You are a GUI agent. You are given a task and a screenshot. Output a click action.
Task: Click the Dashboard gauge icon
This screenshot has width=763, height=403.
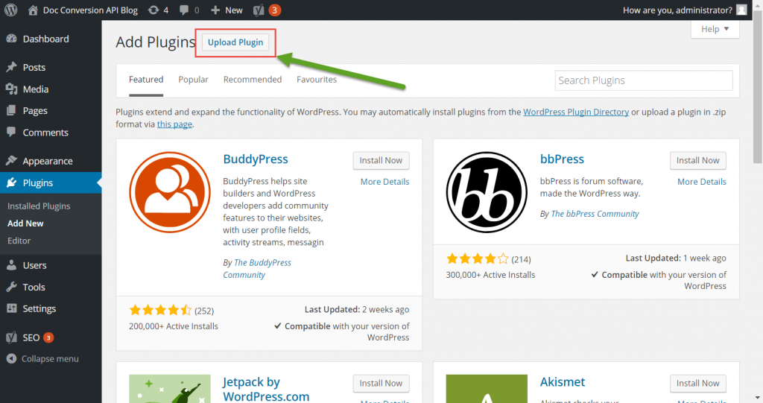[12, 39]
